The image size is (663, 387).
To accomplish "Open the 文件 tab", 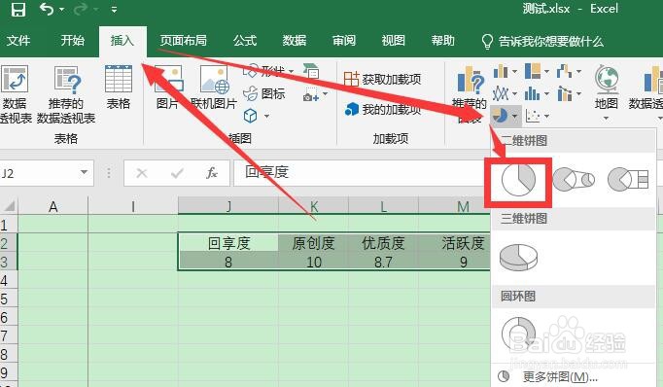I will 18,41.
